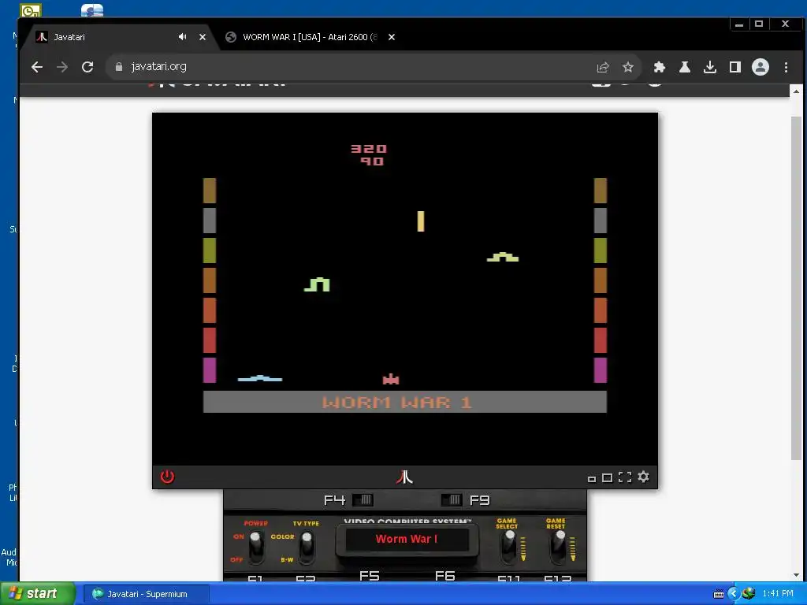Increase emulator screen size

[608, 478]
